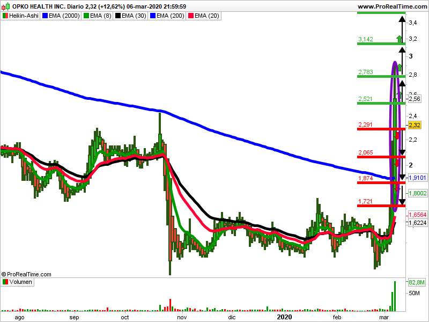429x322 pixels.
Task: Click the © ProRealTime.com copyright text
Action: click(26, 274)
